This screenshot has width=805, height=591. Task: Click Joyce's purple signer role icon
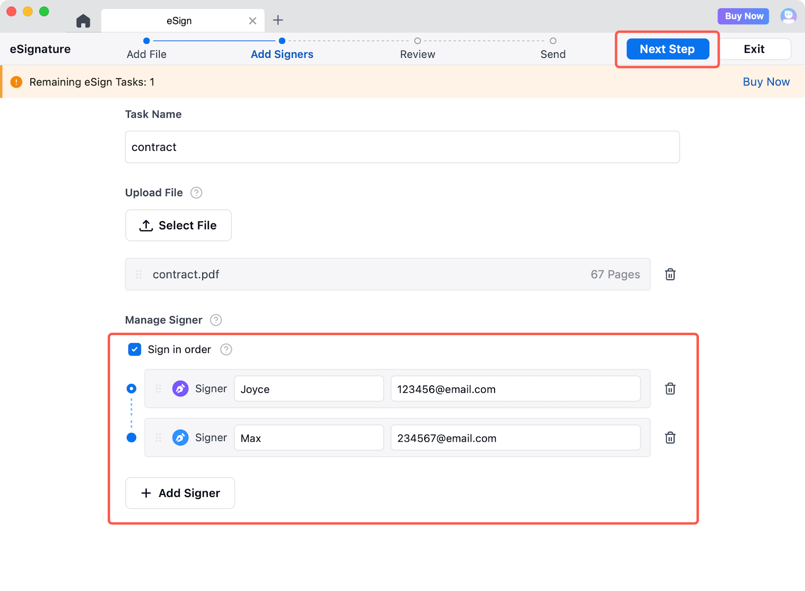180,389
